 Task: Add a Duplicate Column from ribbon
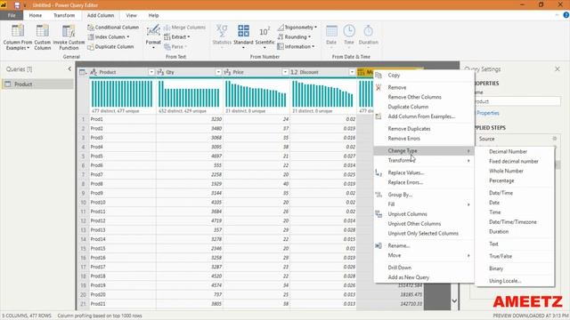click(x=110, y=47)
